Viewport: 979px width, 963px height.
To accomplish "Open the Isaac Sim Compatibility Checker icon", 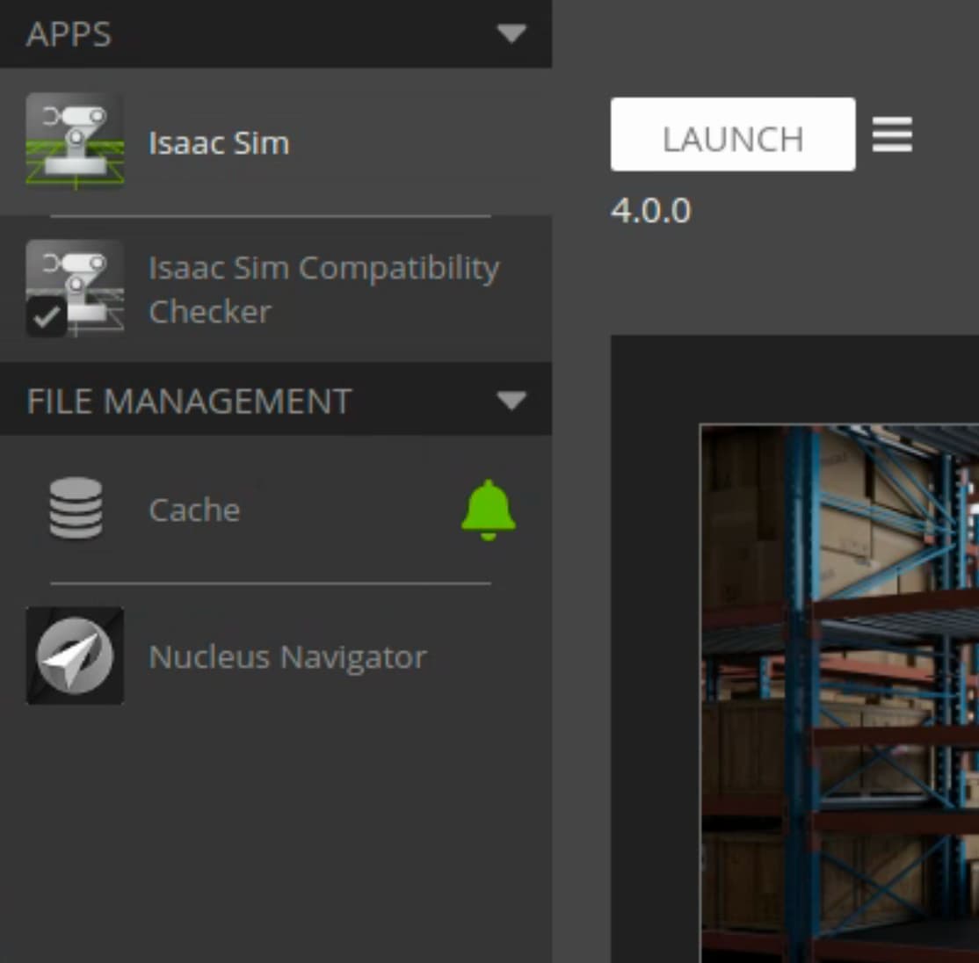I will pyautogui.click(x=75, y=288).
